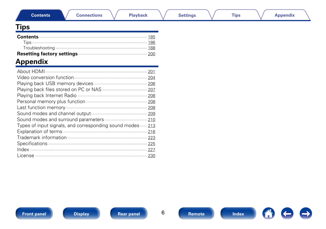
Task: Click the Home icon button
Action: pyautogui.click(x=268, y=214)
